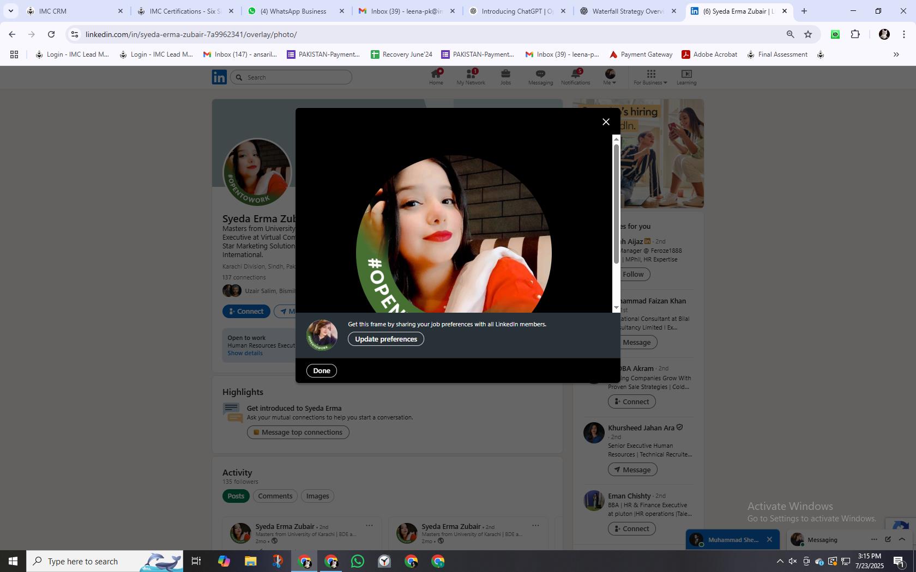Open Chrome three-dot menu
916x572 pixels.
click(904, 34)
